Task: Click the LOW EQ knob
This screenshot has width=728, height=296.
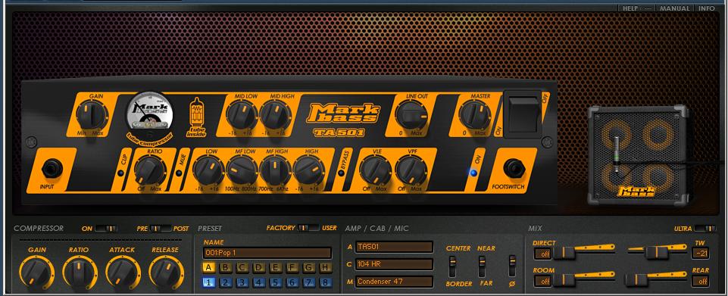Action: [x=208, y=170]
